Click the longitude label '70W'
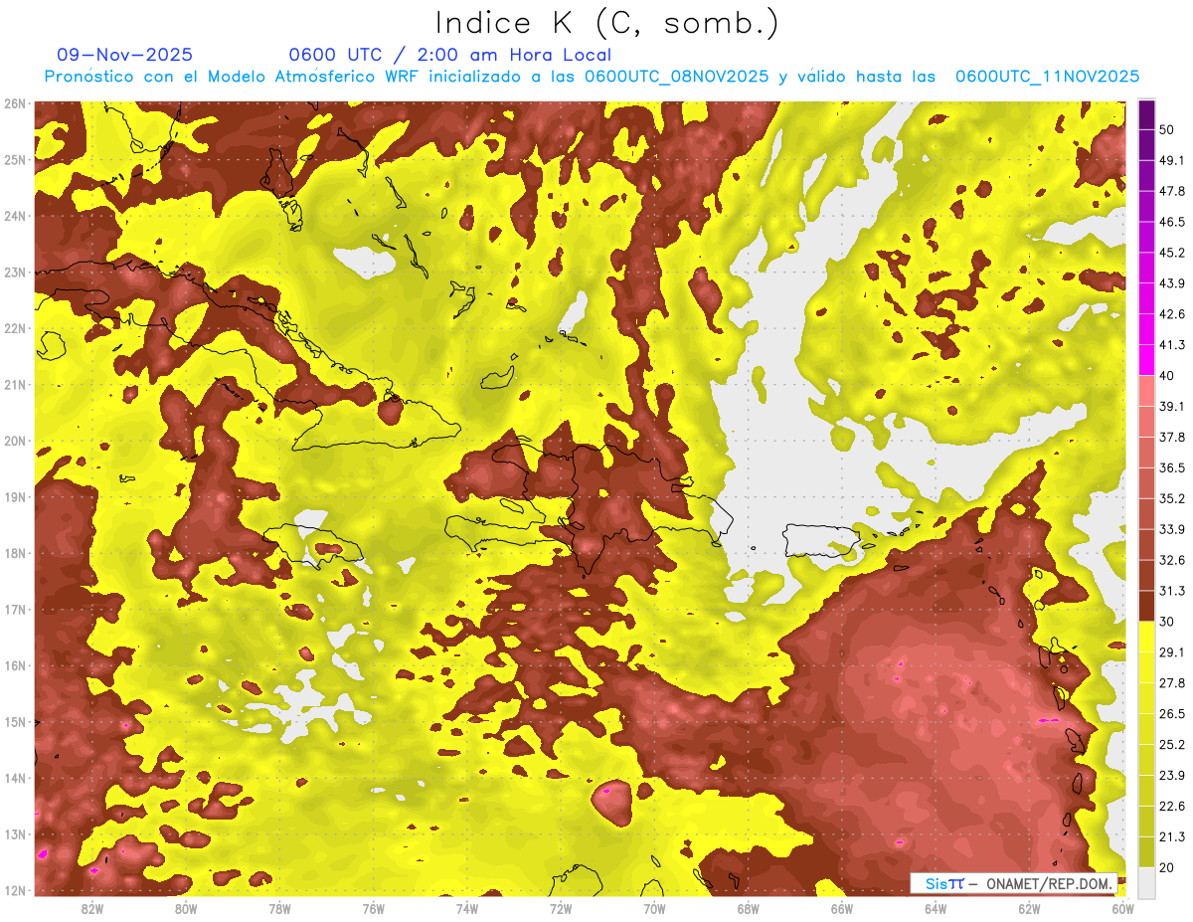This screenshot has width=1193, height=922. (655, 908)
